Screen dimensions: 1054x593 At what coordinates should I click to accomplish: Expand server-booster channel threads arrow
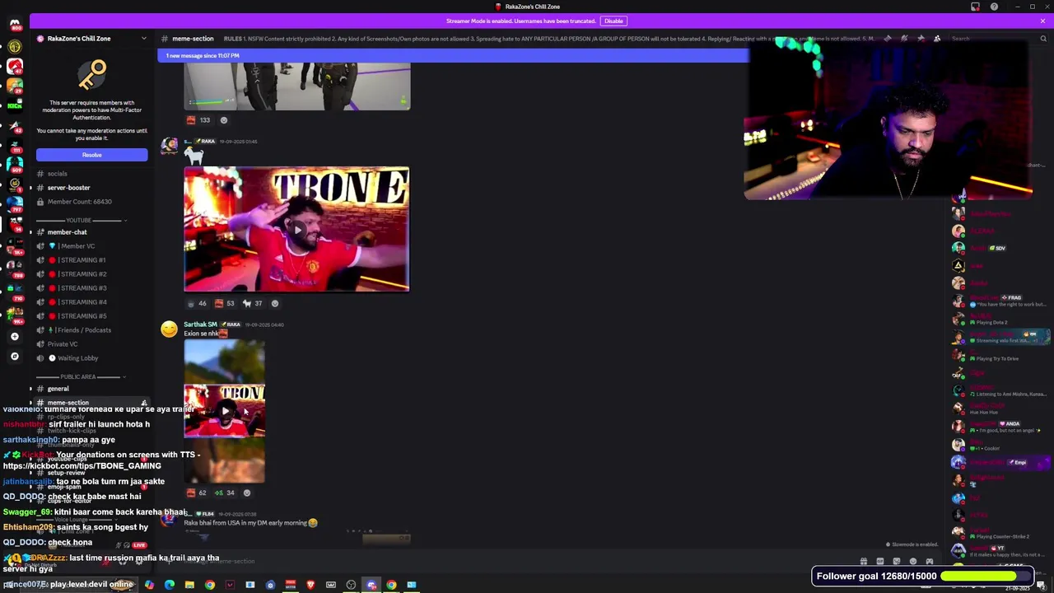31,188
